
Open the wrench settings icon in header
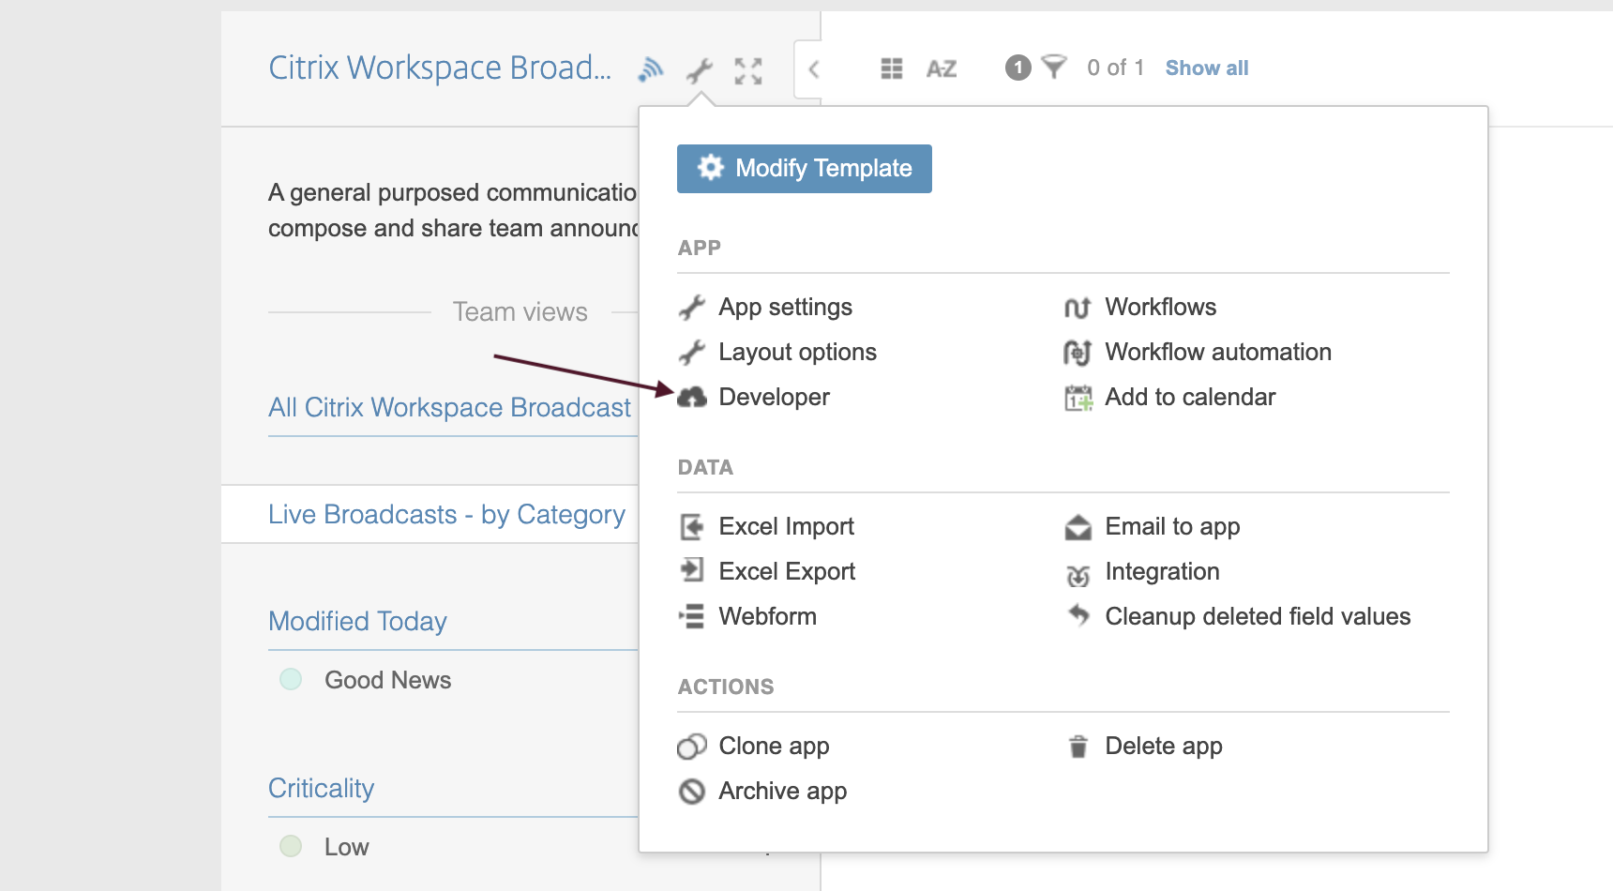coord(699,69)
